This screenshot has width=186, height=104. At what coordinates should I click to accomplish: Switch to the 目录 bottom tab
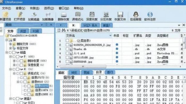[x=99, y=72]
